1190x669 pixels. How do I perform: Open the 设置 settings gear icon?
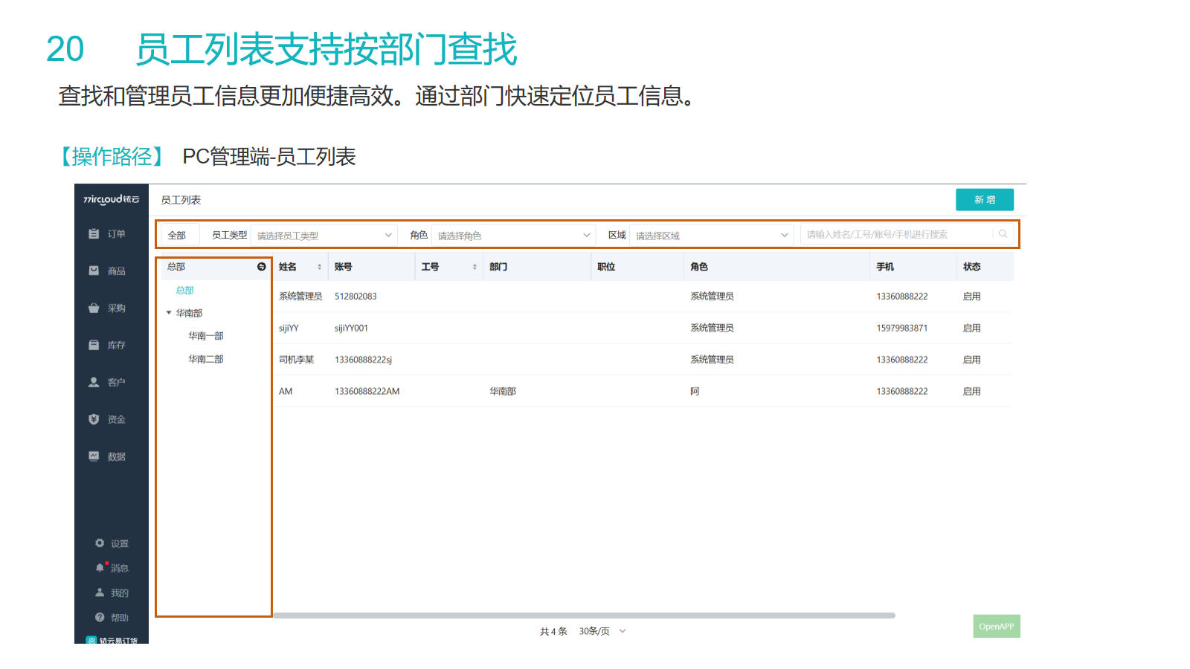pyautogui.click(x=100, y=543)
